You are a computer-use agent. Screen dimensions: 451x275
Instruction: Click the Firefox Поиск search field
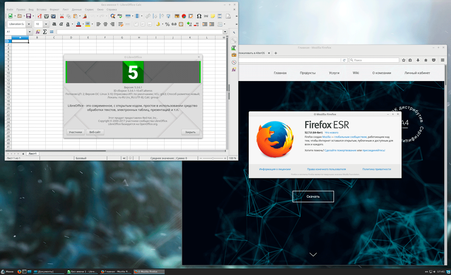tap(374, 60)
